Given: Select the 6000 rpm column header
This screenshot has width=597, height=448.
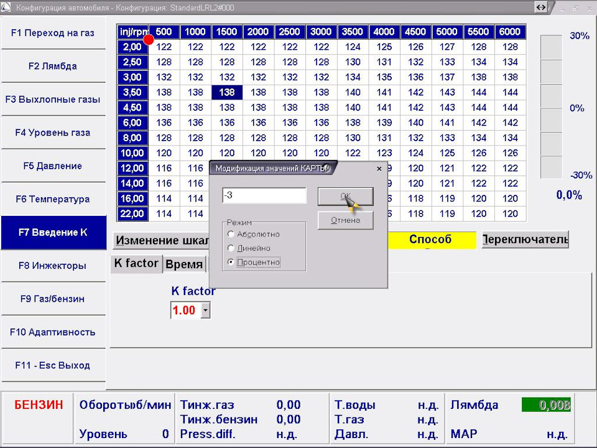Looking at the screenshot, I should 510,32.
